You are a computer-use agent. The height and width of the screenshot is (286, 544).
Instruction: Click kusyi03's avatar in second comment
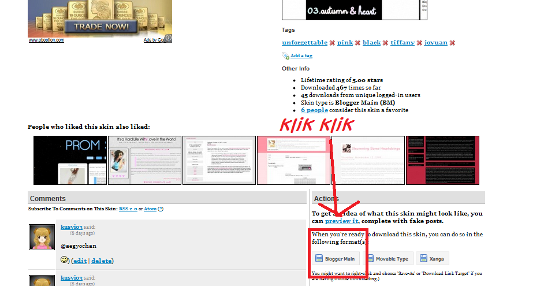coord(42,280)
